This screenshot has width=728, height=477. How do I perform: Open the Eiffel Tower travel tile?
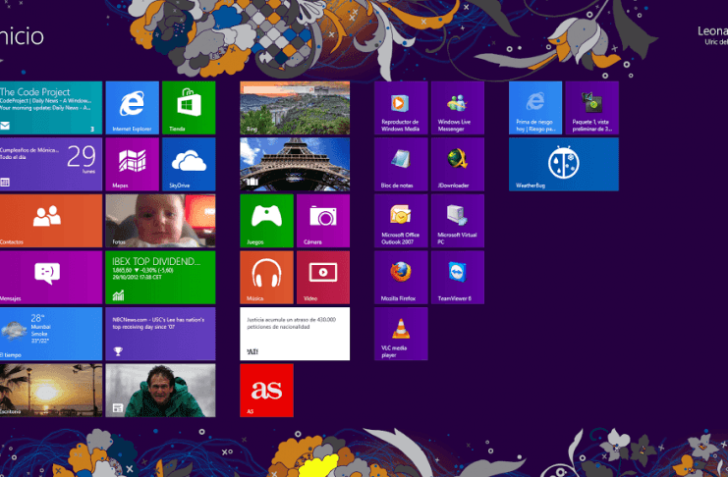point(295,164)
